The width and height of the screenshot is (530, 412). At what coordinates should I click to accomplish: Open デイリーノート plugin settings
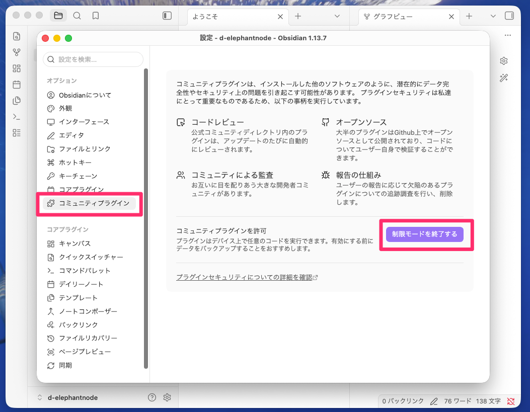click(89, 284)
